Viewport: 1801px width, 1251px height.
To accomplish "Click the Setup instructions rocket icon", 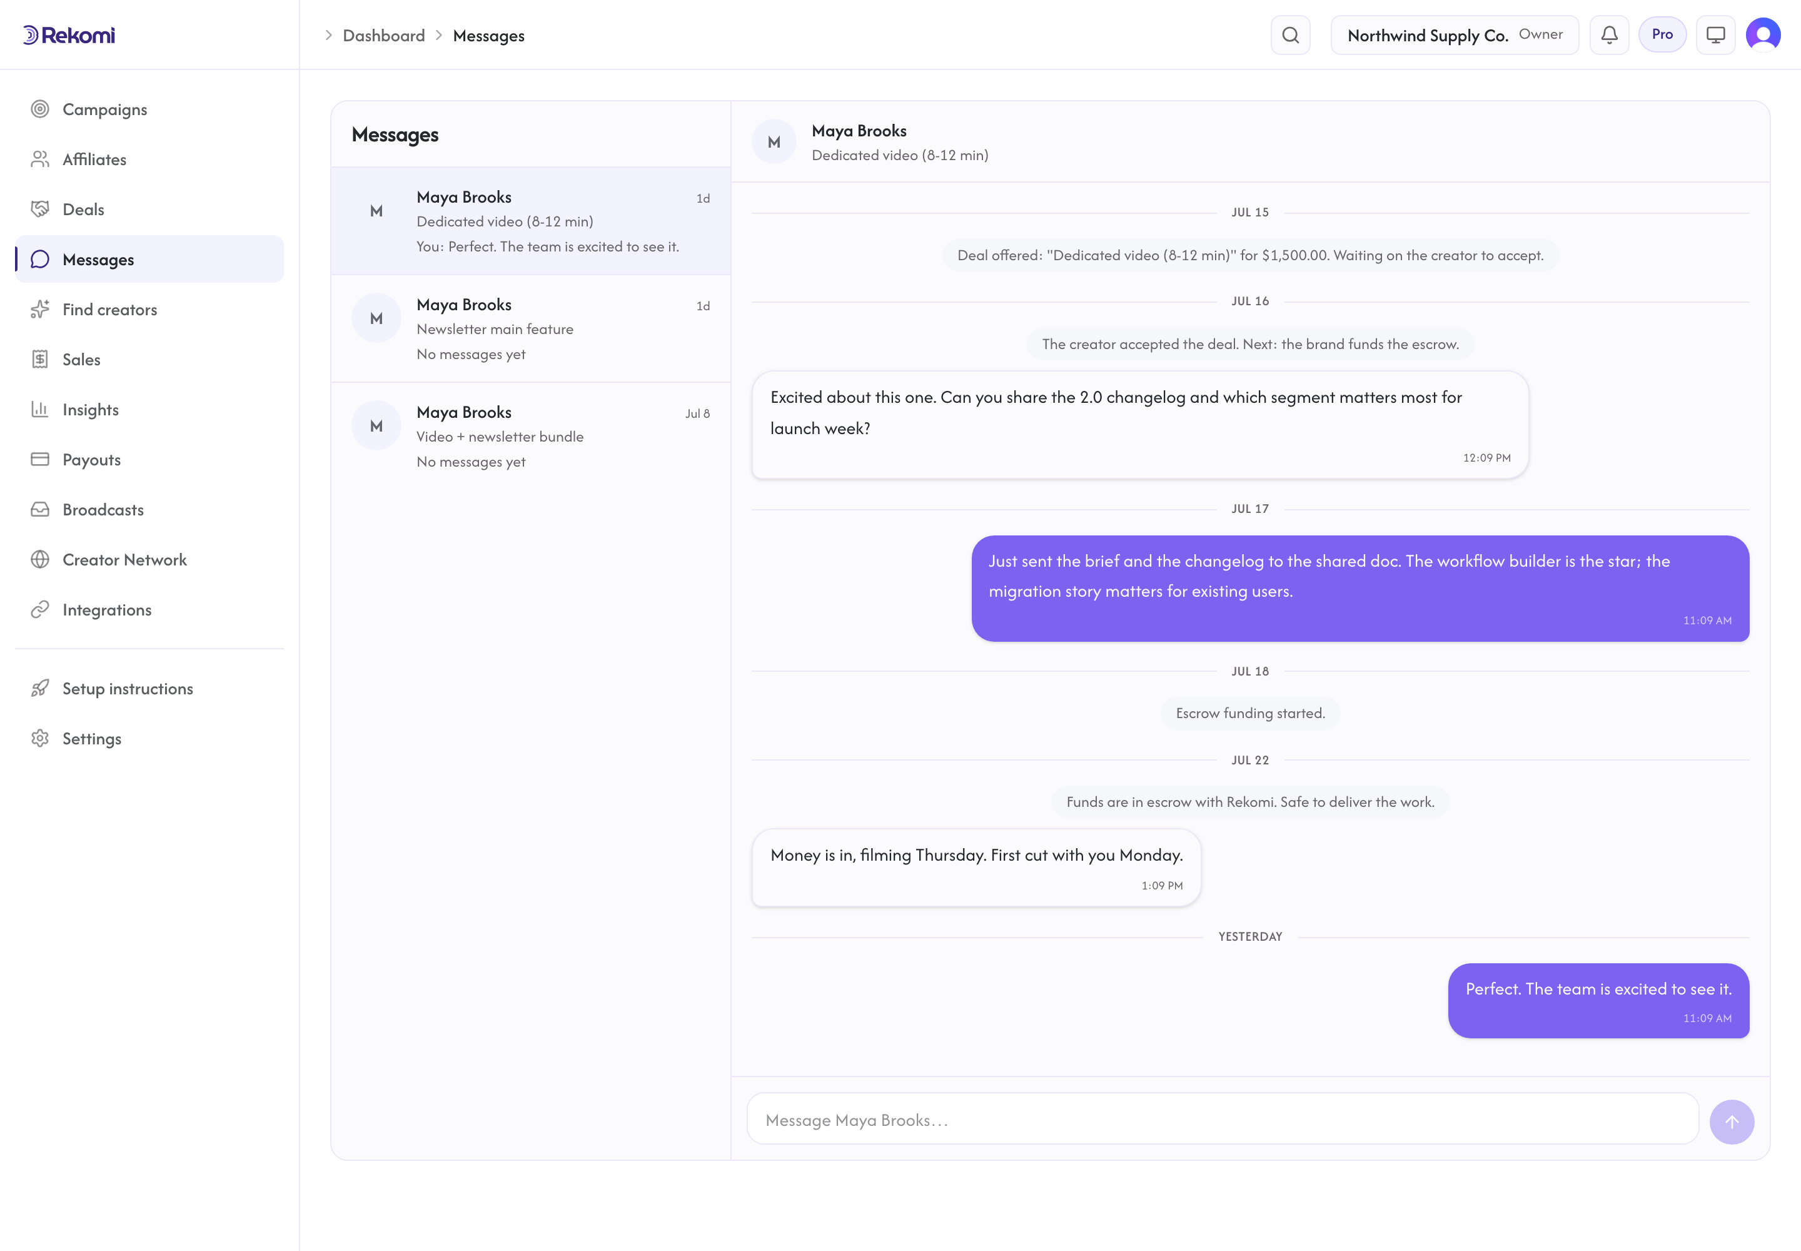I will [x=40, y=688].
